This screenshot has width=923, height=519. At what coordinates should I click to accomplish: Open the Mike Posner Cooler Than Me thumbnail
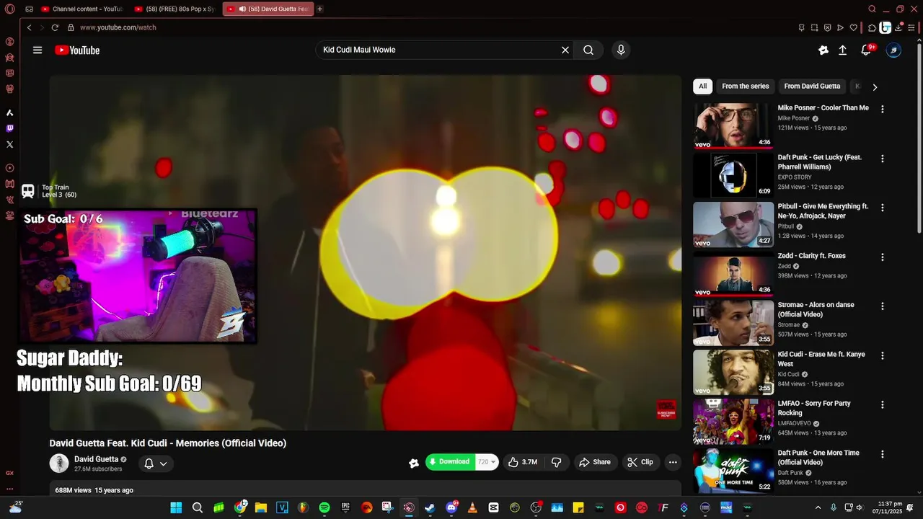[733, 125]
